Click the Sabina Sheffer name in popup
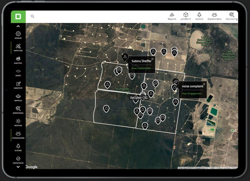Viewport: 250px width, 181px height. click(141, 61)
